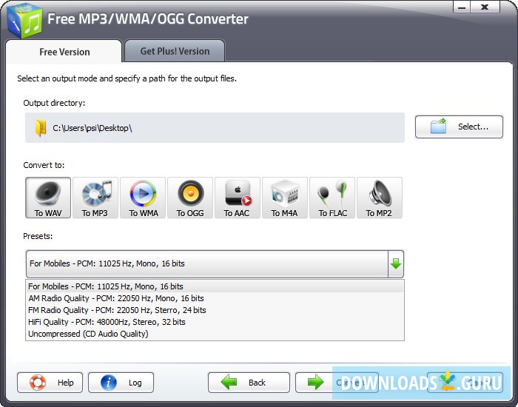
Task: Open the Presets dropdown green arrow
Action: (x=396, y=264)
